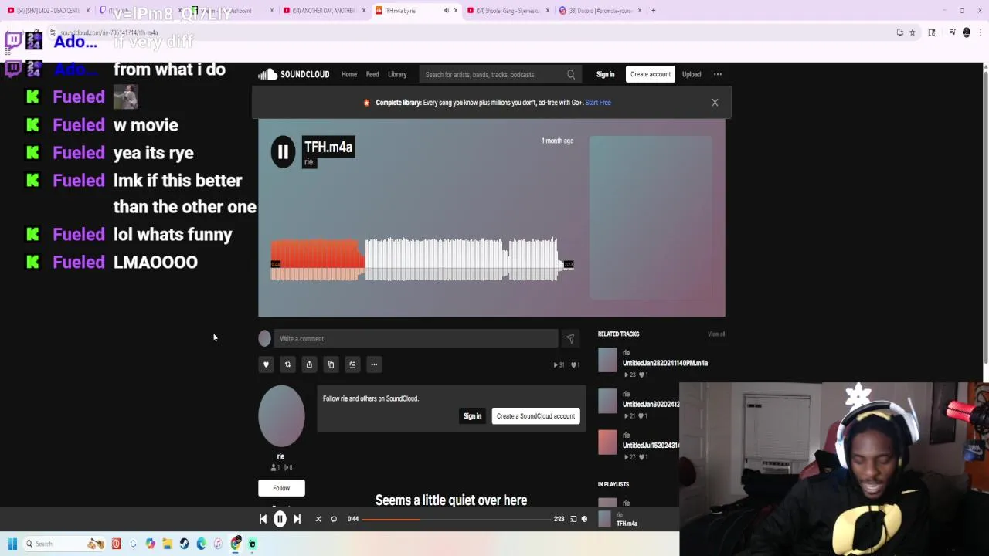Pause playback in the bottom player bar
The height and width of the screenshot is (556, 989).
click(280, 519)
